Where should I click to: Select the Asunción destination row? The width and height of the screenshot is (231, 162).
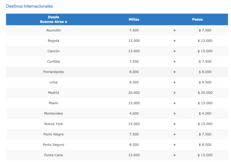[117, 30]
